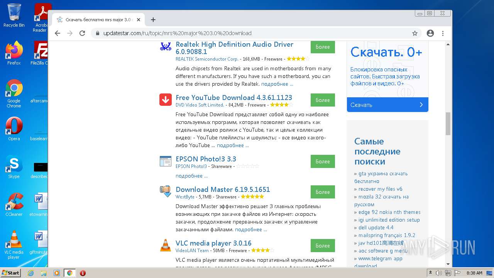Click the EPSON Photo!3 window icon
Screen dimensions: 494x278
pos(166,161)
